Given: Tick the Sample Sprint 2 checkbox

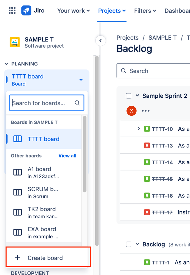Looking at the screenshot, I should 129,96.
